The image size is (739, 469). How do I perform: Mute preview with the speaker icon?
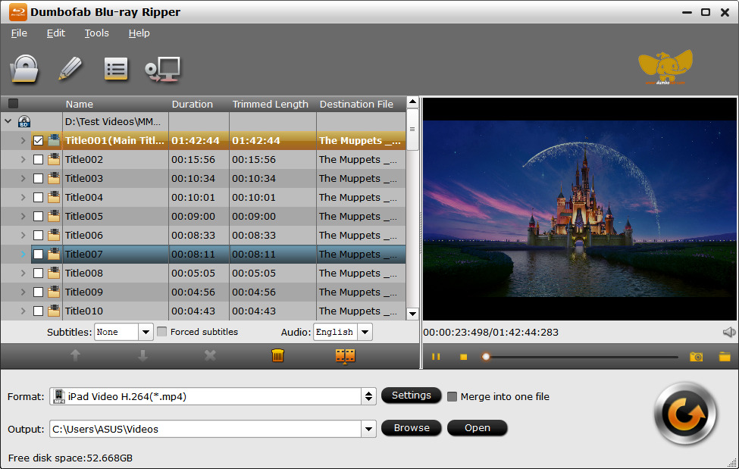728,333
